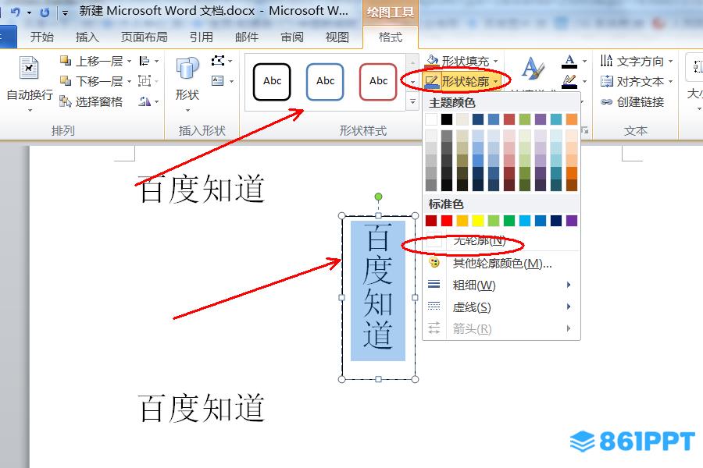Click the edit shape icon

pyautogui.click(x=218, y=61)
